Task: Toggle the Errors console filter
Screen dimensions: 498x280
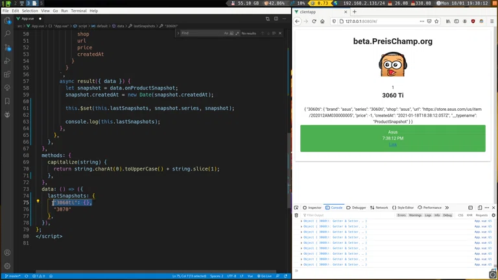Action: pos(401,215)
